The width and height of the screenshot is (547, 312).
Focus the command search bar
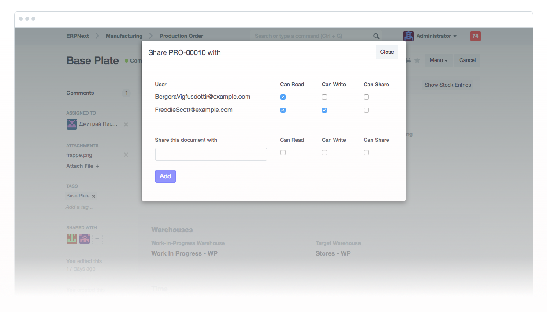tap(316, 36)
